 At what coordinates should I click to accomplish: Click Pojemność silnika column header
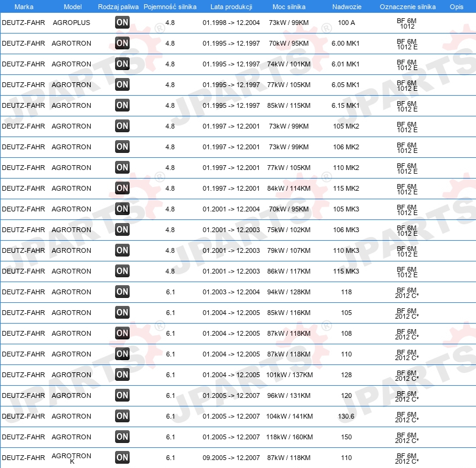(x=170, y=7)
